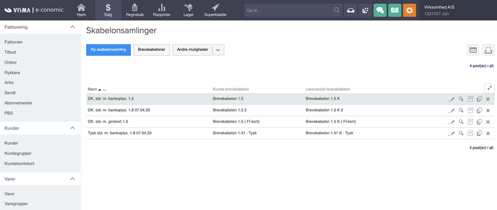Viewport: 497px width, 210px height.
Task: Copy the DK. std. m. girokort 1.5 row
Action: point(479,122)
